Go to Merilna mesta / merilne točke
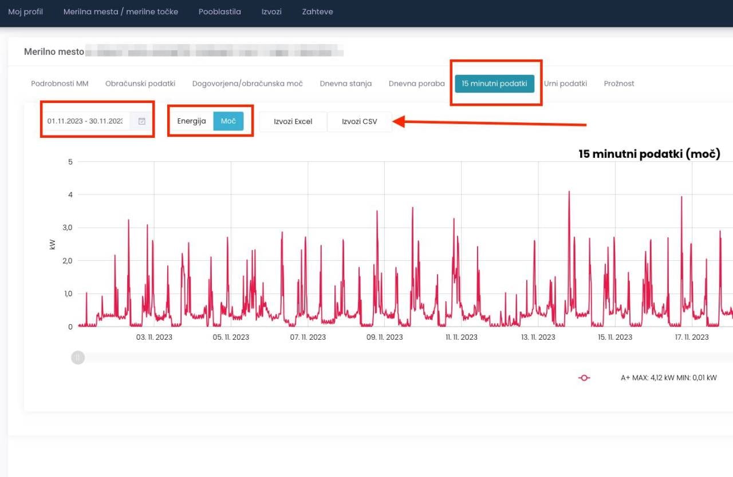The height and width of the screenshot is (477, 733). click(x=121, y=12)
